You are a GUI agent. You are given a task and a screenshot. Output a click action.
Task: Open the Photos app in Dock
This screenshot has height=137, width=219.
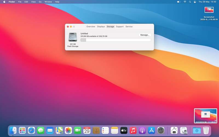coord(68,130)
